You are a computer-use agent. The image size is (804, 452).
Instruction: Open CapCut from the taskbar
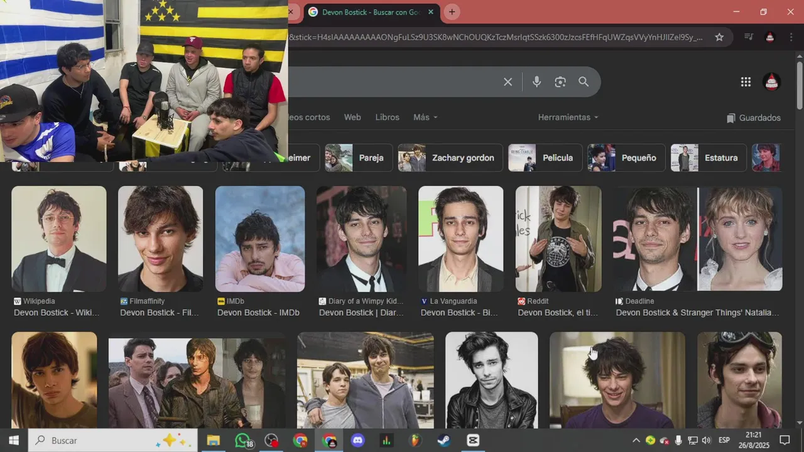point(473,440)
